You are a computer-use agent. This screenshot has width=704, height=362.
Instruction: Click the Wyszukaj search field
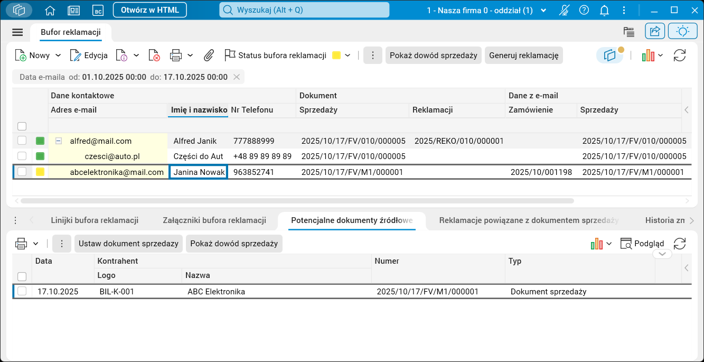point(304,10)
